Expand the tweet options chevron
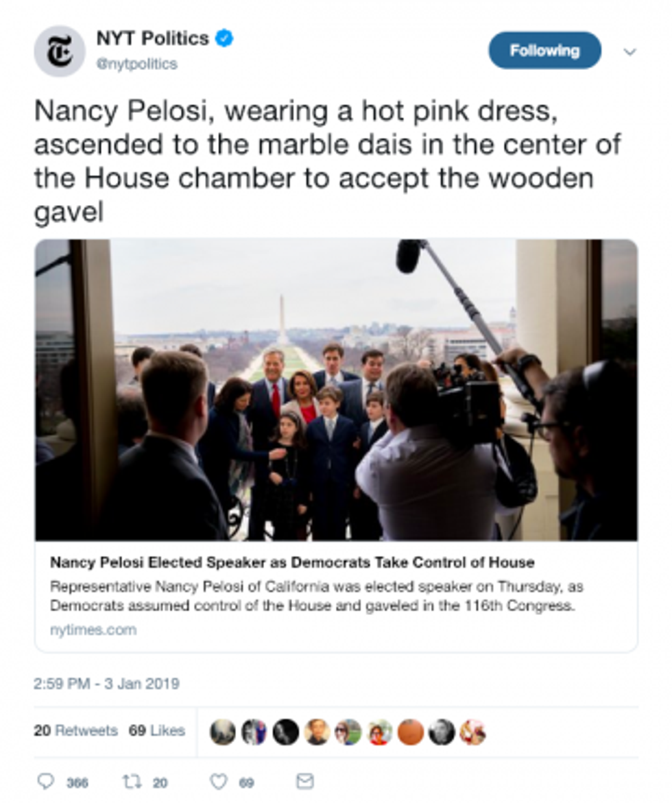Screen dimensions: 672x803 tap(629, 52)
